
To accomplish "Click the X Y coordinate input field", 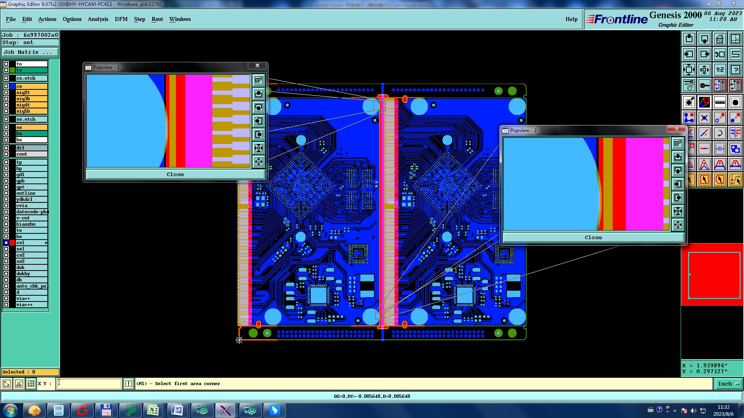I will 89,384.
